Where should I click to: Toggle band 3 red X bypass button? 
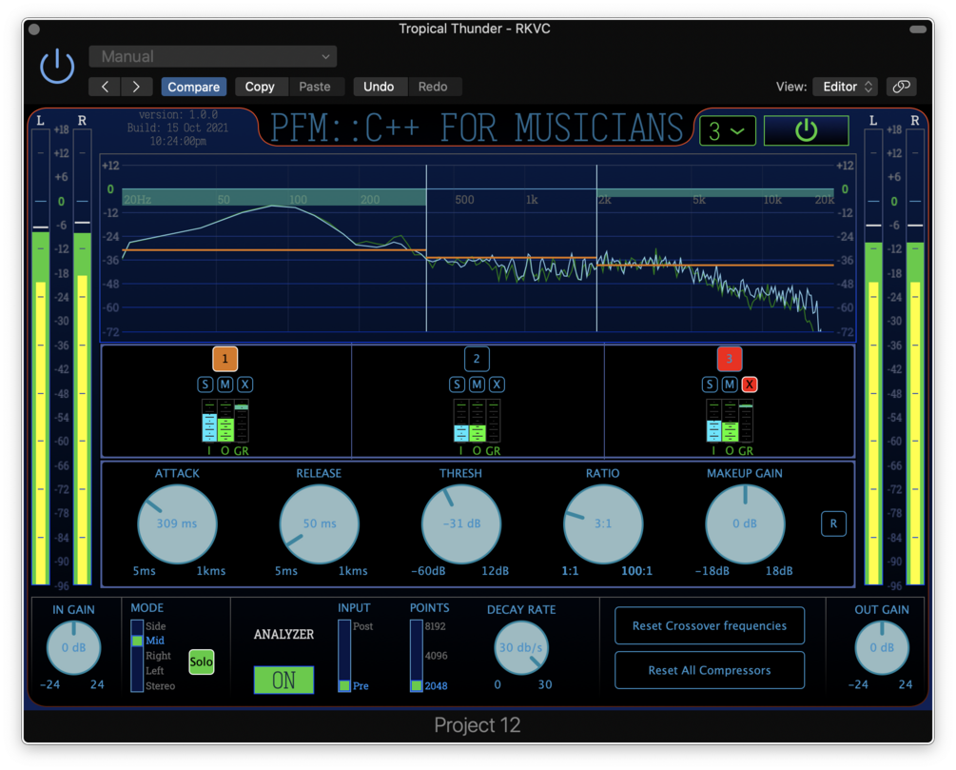(750, 385)
